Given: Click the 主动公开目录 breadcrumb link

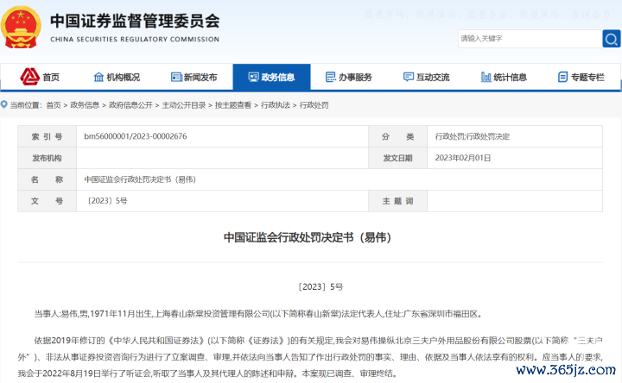Looking at the screenshot, I should (x=184, y=105).
